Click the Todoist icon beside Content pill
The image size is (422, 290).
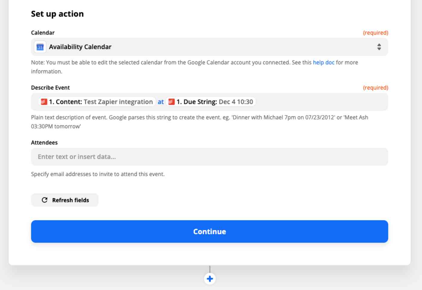(x=44, y=102)
